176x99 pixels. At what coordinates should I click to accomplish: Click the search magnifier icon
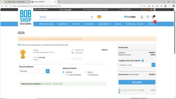pyautogui.click(x=92, y=17)
